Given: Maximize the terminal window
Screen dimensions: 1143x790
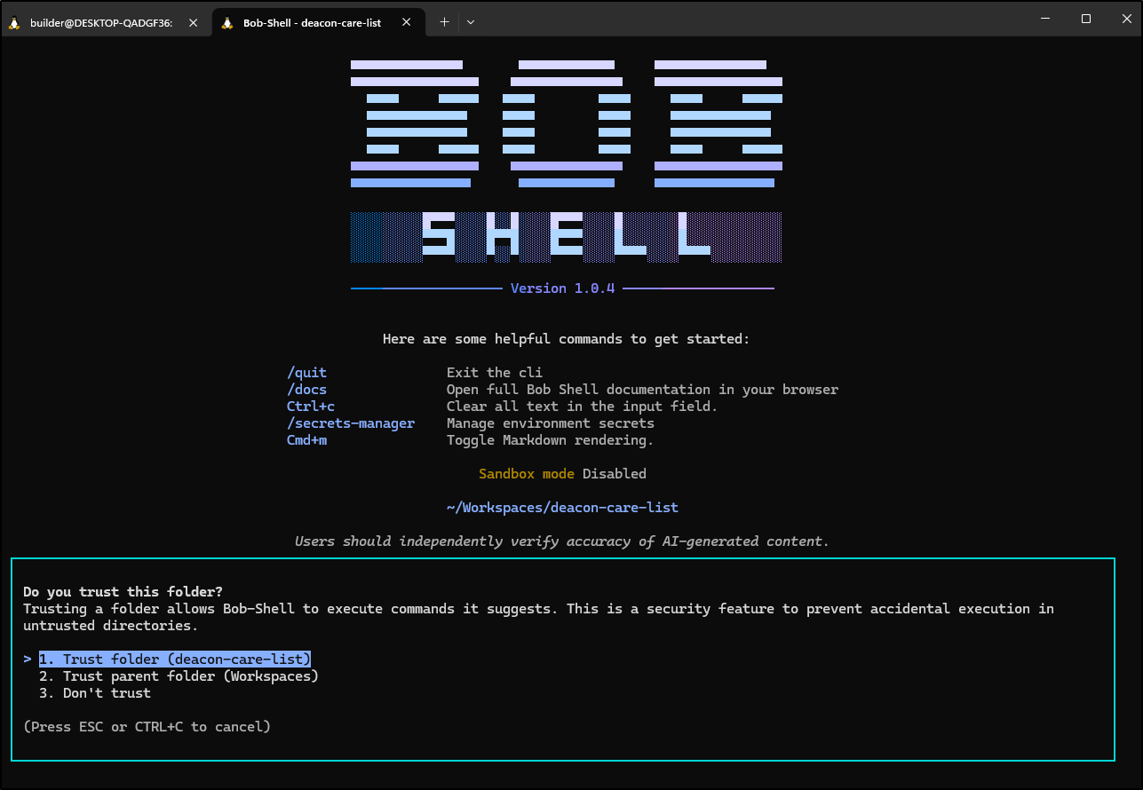Looking at the screenshot, I should 1085,19.
